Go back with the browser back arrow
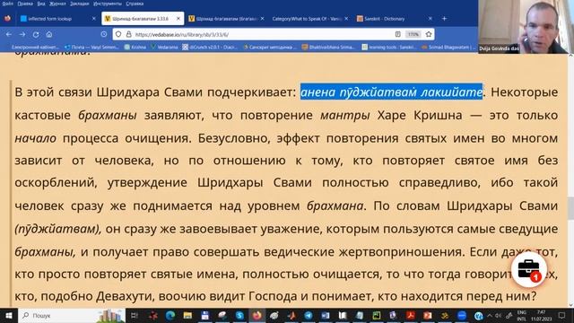The height and width of the screenshot is (323, 574). click(x=9, y=34)
